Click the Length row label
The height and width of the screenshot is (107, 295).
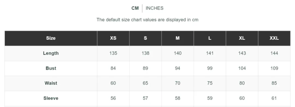click(x=51, y=53)
